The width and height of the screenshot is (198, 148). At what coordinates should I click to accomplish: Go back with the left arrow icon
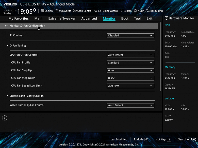(6, 26)
